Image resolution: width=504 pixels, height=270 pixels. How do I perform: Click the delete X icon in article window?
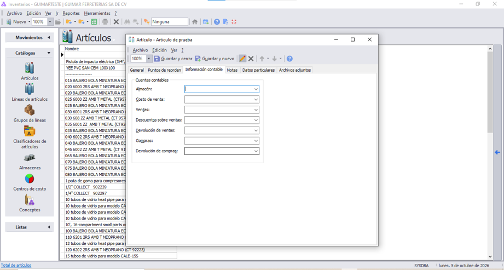coord(251,59)
